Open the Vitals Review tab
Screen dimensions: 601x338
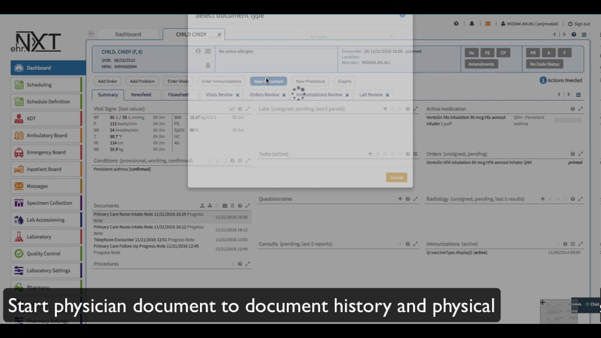click(219, 95)
